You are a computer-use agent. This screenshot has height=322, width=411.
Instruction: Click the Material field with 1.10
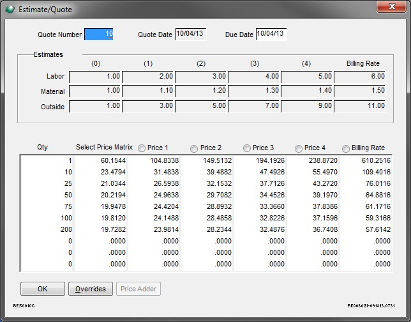point(147,91)
